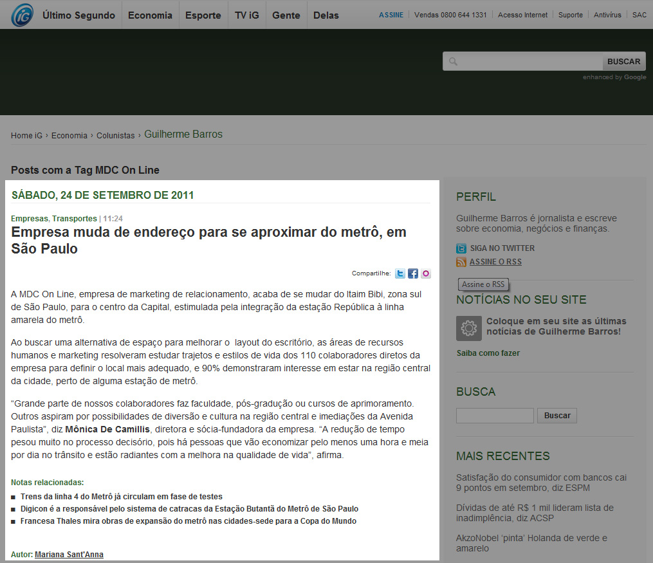Share post via Orkut icon
The height and width of the screenshot is (563, 653).
[426, 273]
